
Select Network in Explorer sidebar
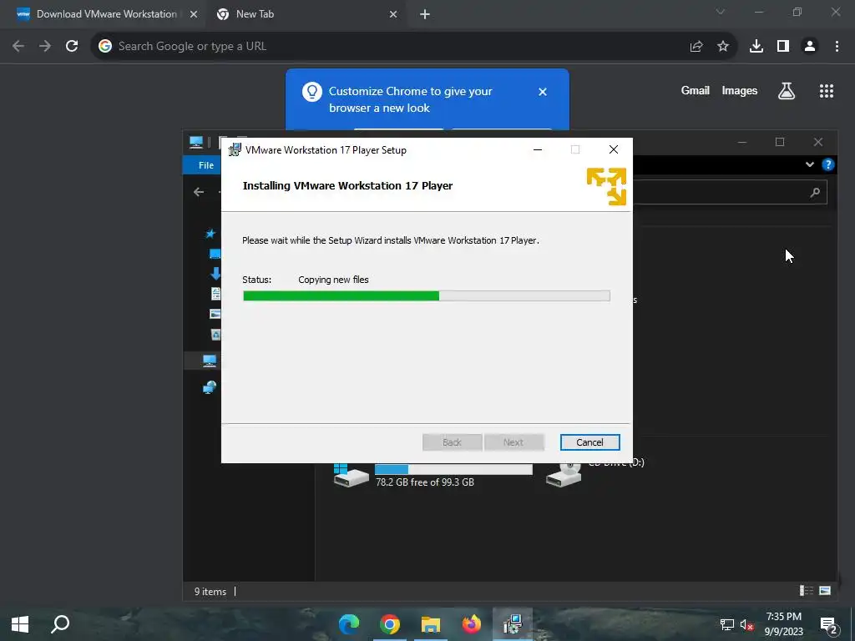point(210,387)
